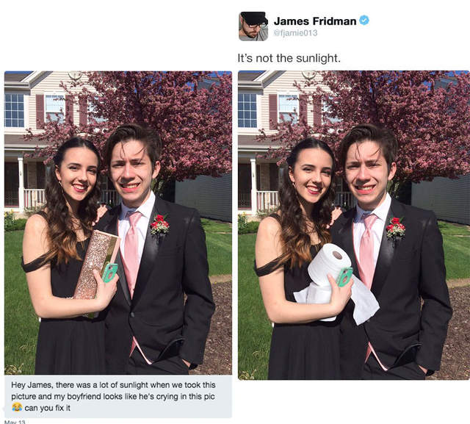
Task: Click the @fjamie013 handle
Action: pos(295,33)
